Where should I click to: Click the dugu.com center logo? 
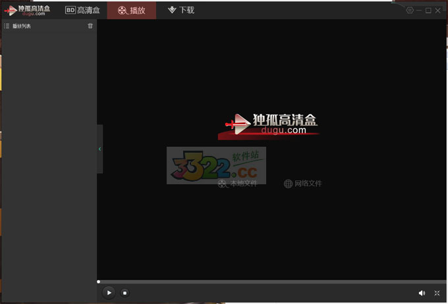click(271, 124)
